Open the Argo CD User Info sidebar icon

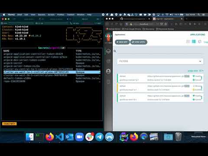pyautogui.click(x=108, y=71)
